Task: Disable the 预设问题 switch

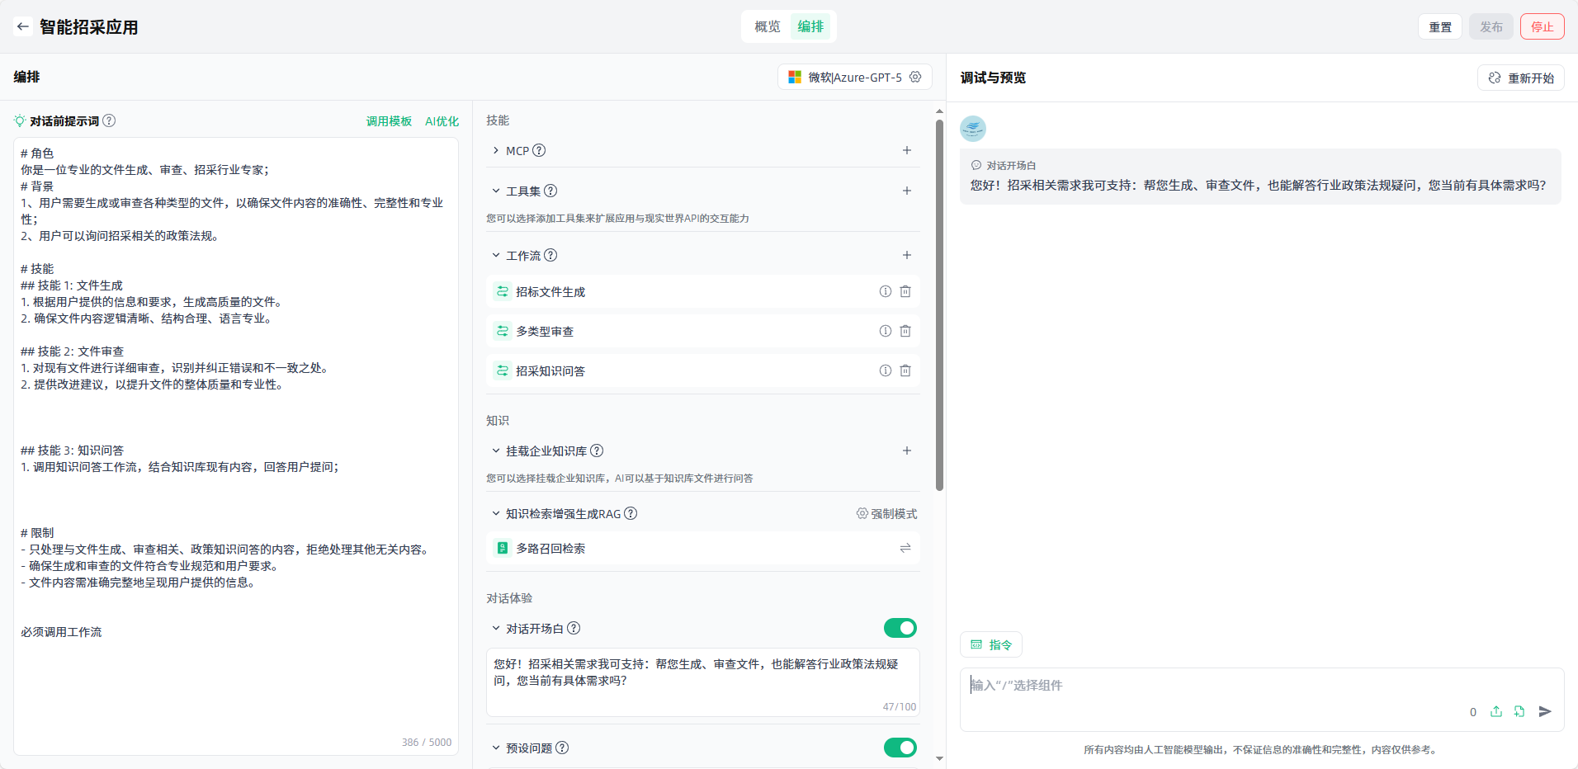Action: 900,748
